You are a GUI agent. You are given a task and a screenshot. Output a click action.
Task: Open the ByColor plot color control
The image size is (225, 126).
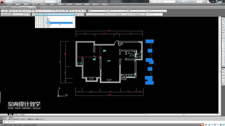[x=154, y=14]
